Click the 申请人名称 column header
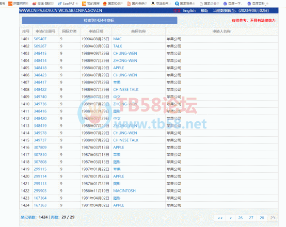286x227 pixels. coord(221,31)
